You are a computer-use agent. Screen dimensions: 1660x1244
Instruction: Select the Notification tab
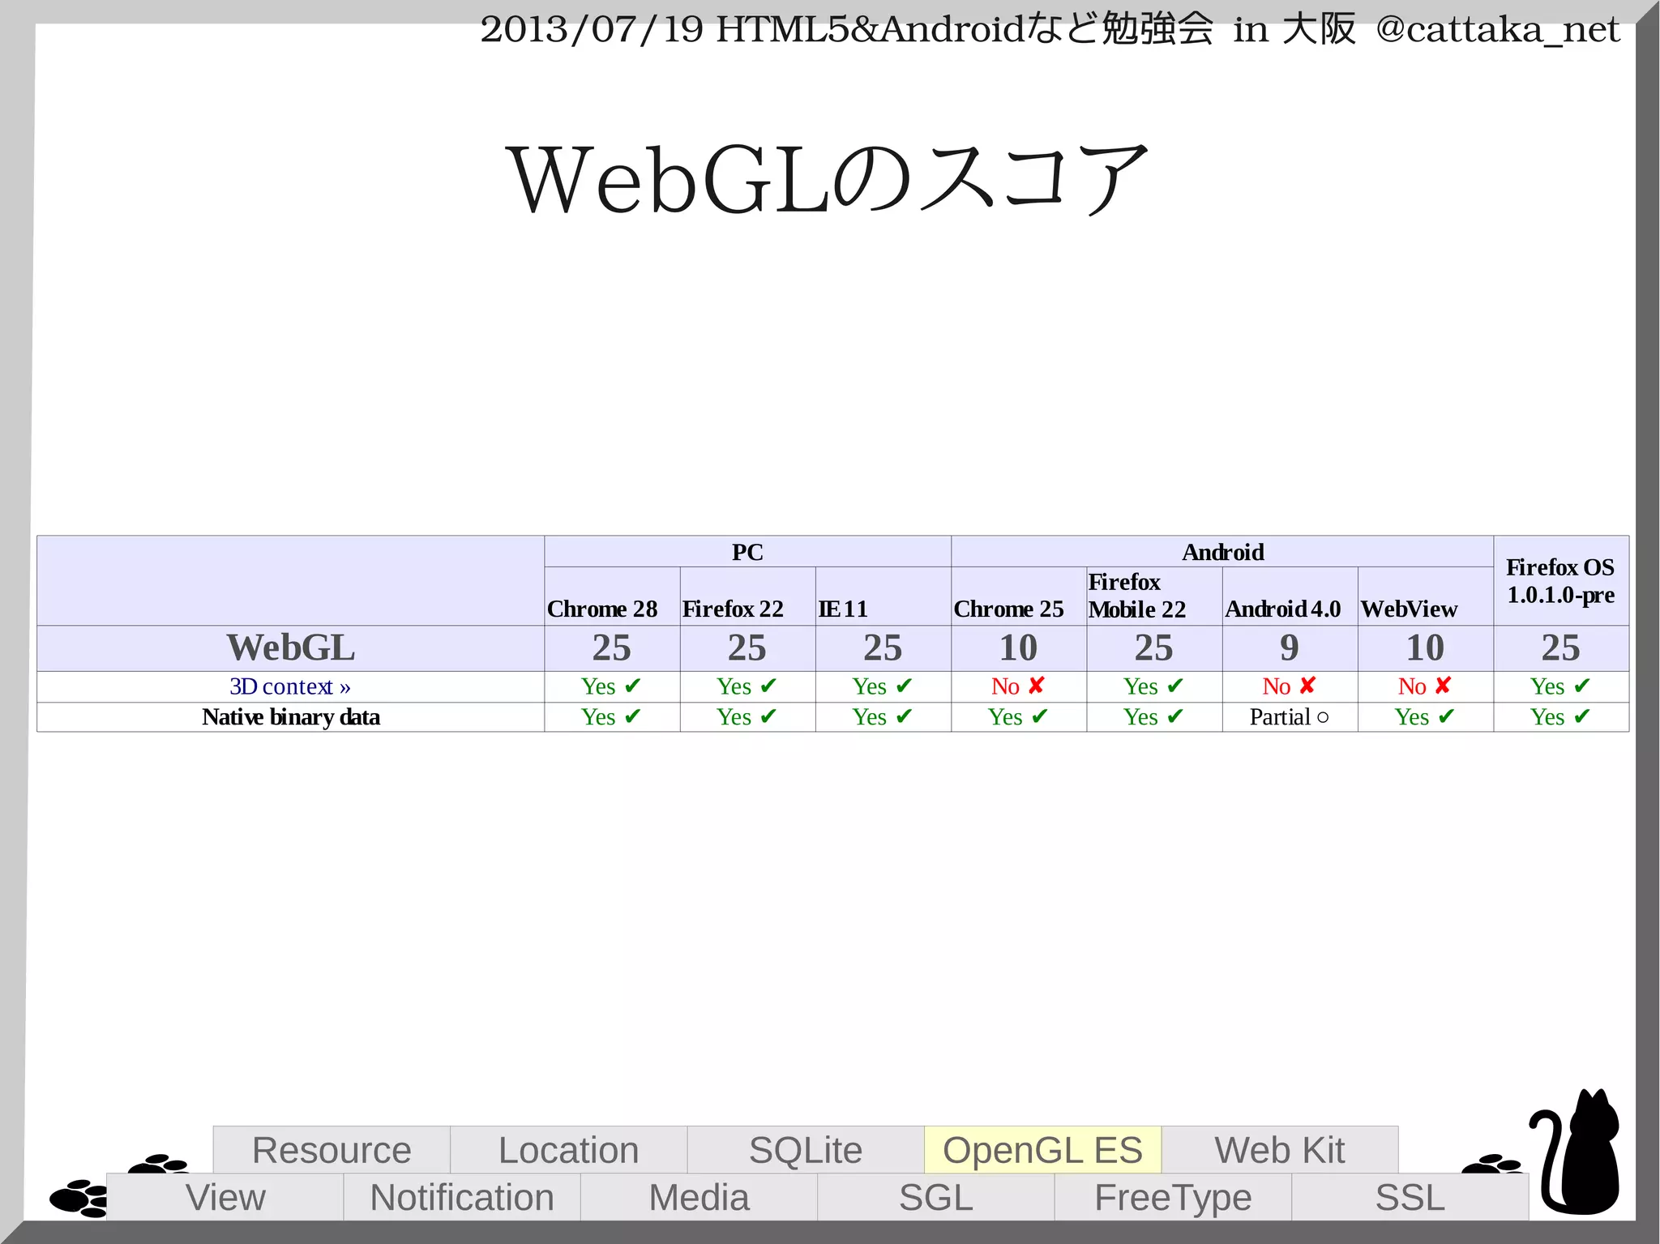tap(462, 1197)
